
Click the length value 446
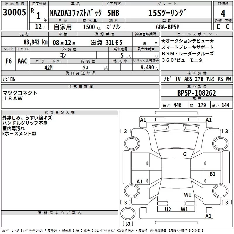(177, 105)
